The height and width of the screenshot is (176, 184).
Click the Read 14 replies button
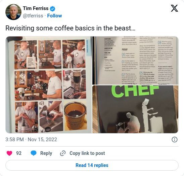92,165
